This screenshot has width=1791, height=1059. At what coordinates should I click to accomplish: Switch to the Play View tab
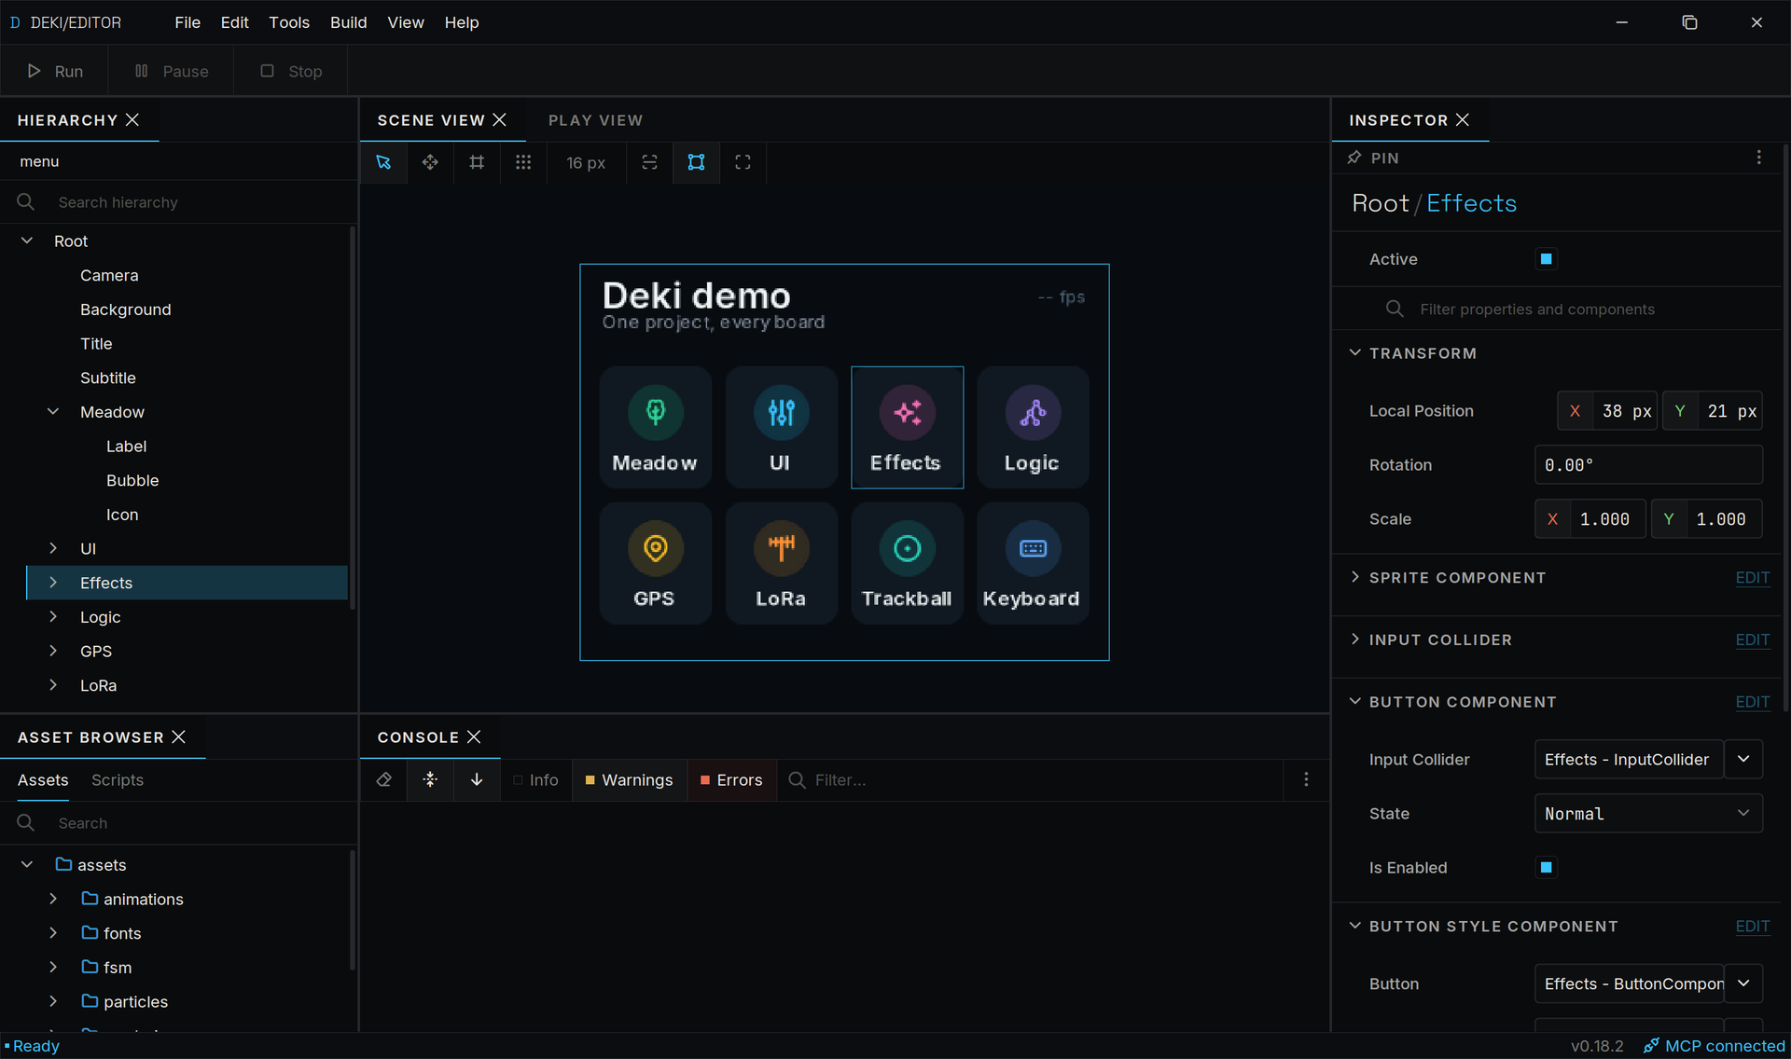click(595, 120)
